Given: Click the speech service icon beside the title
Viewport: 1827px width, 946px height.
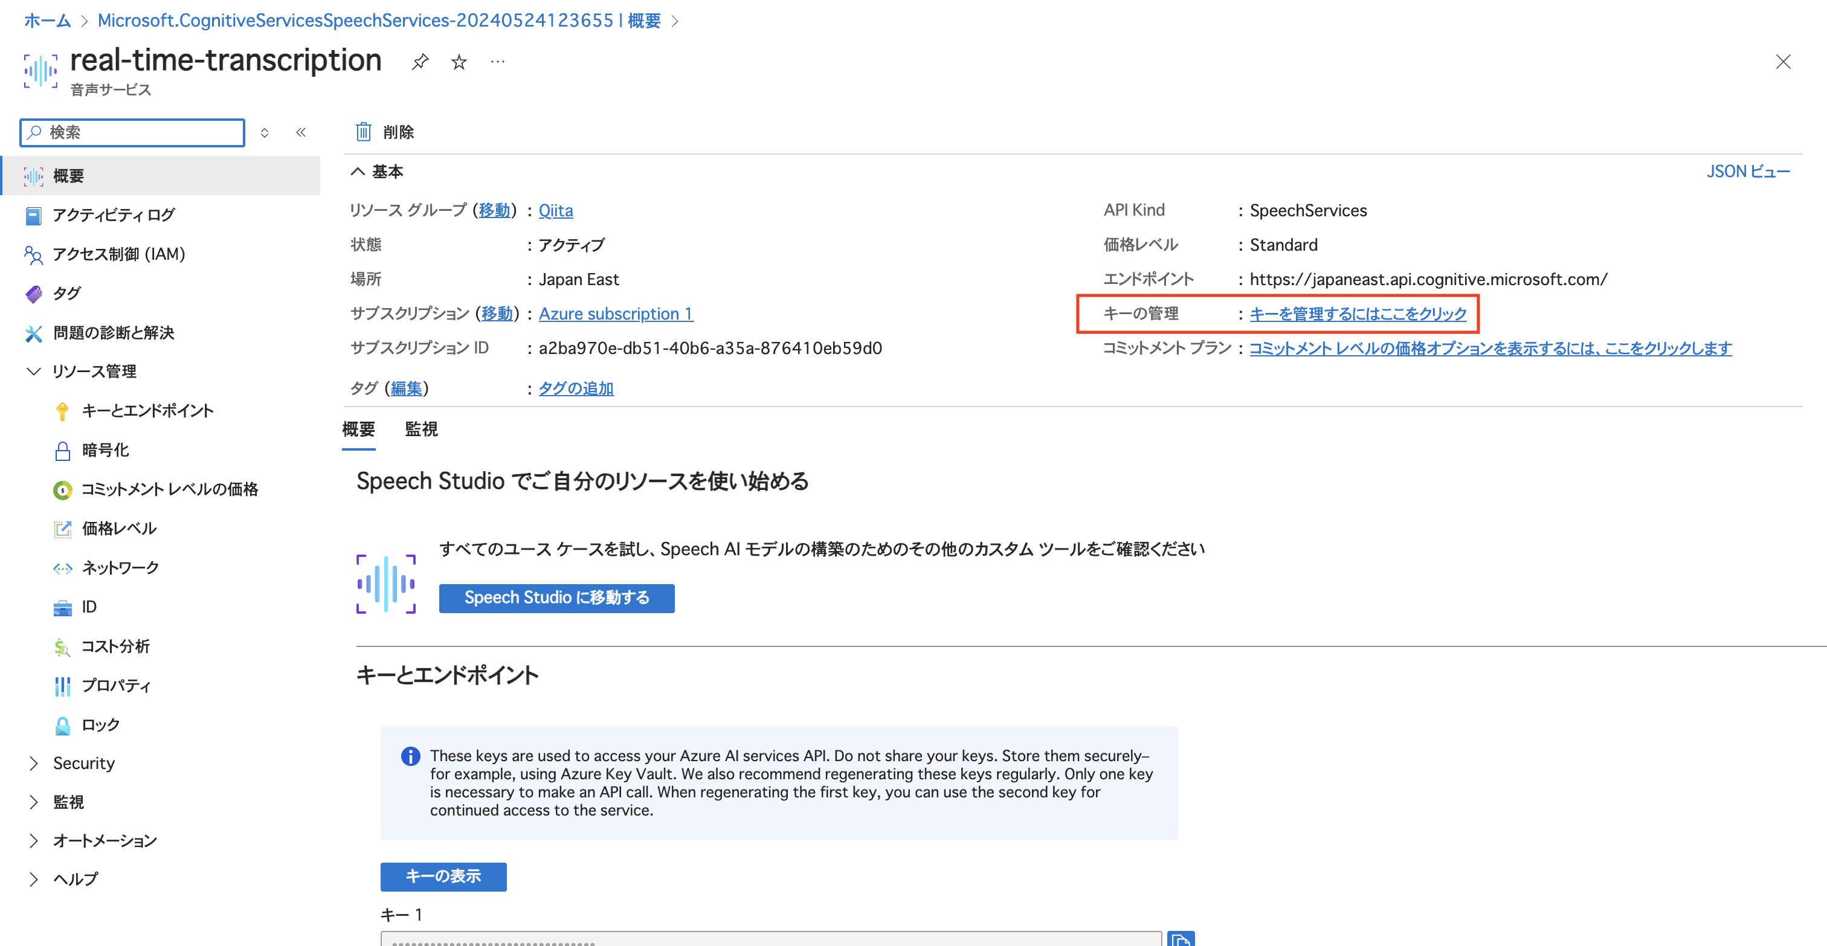Looking at the screenshot, I should (40, 71).
